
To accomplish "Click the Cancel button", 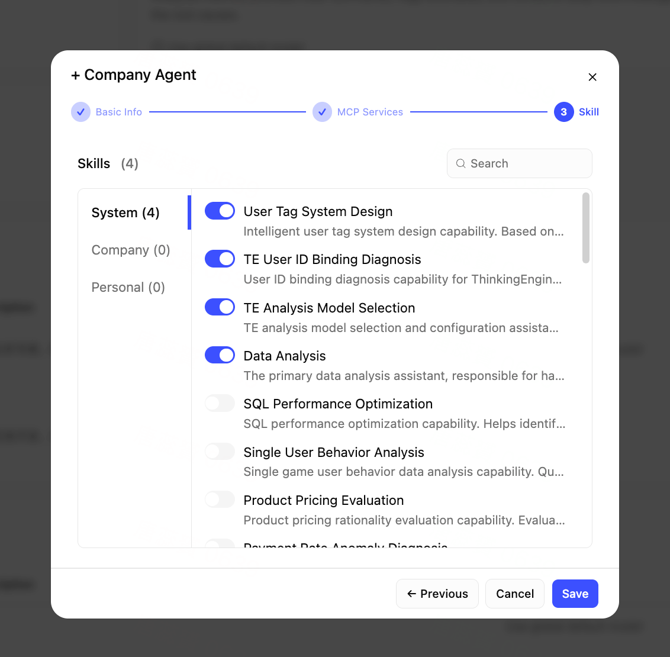I will coord(514,594).
